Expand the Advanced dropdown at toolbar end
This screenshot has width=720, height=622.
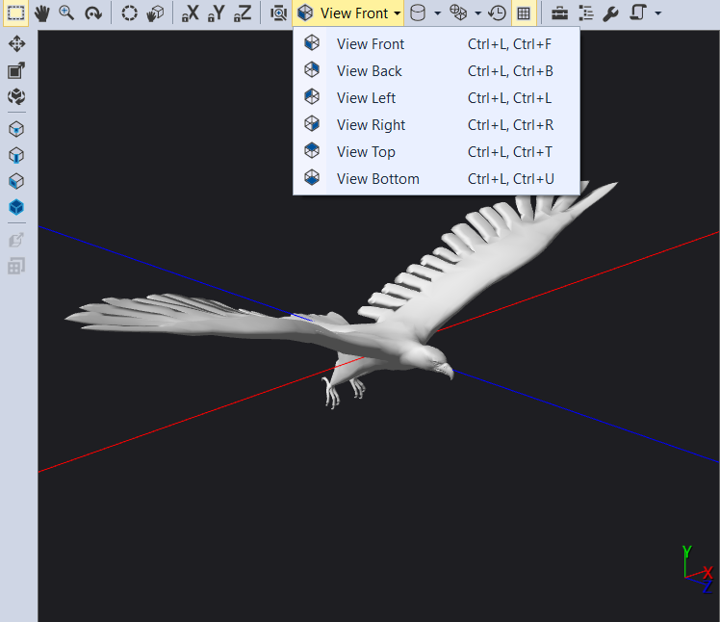[657, 13]
